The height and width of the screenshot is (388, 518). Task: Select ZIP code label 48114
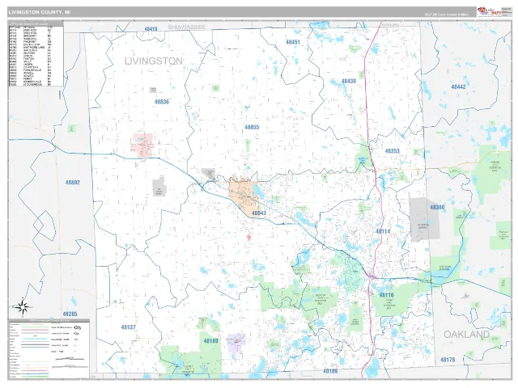(x=383, y=231)
